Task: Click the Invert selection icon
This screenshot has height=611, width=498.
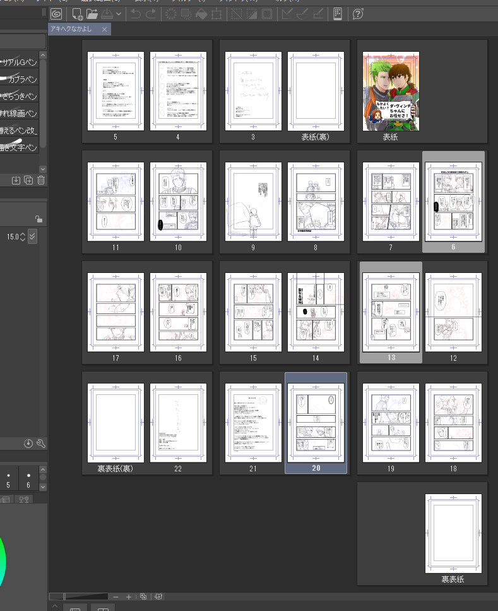Action: point(252,15)
